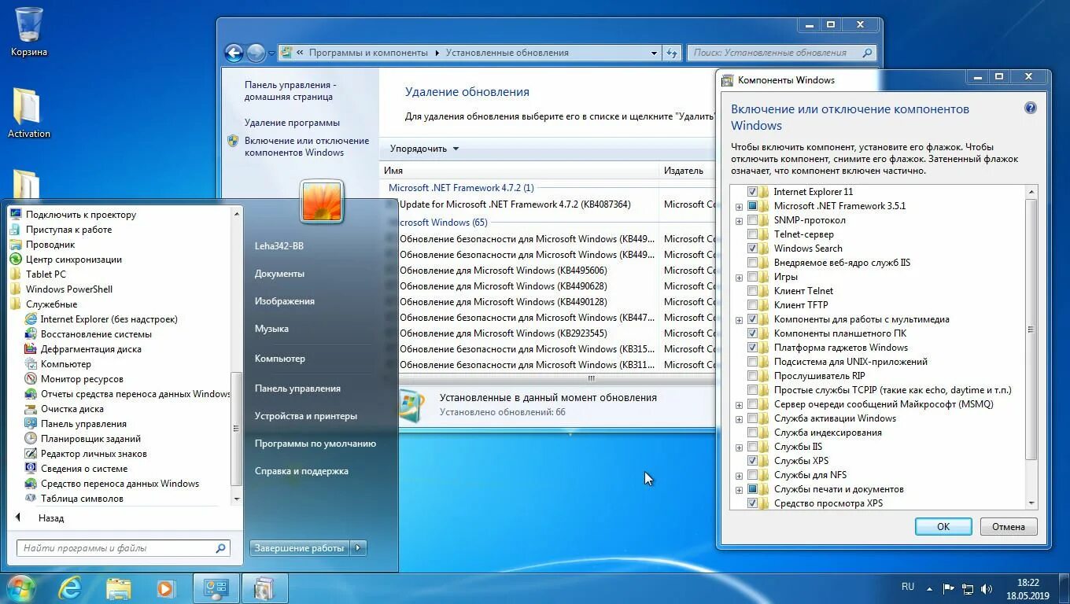Toggle Службы XPS checkbox
The width and height of the screenshot is (1070, 604).
752,461
